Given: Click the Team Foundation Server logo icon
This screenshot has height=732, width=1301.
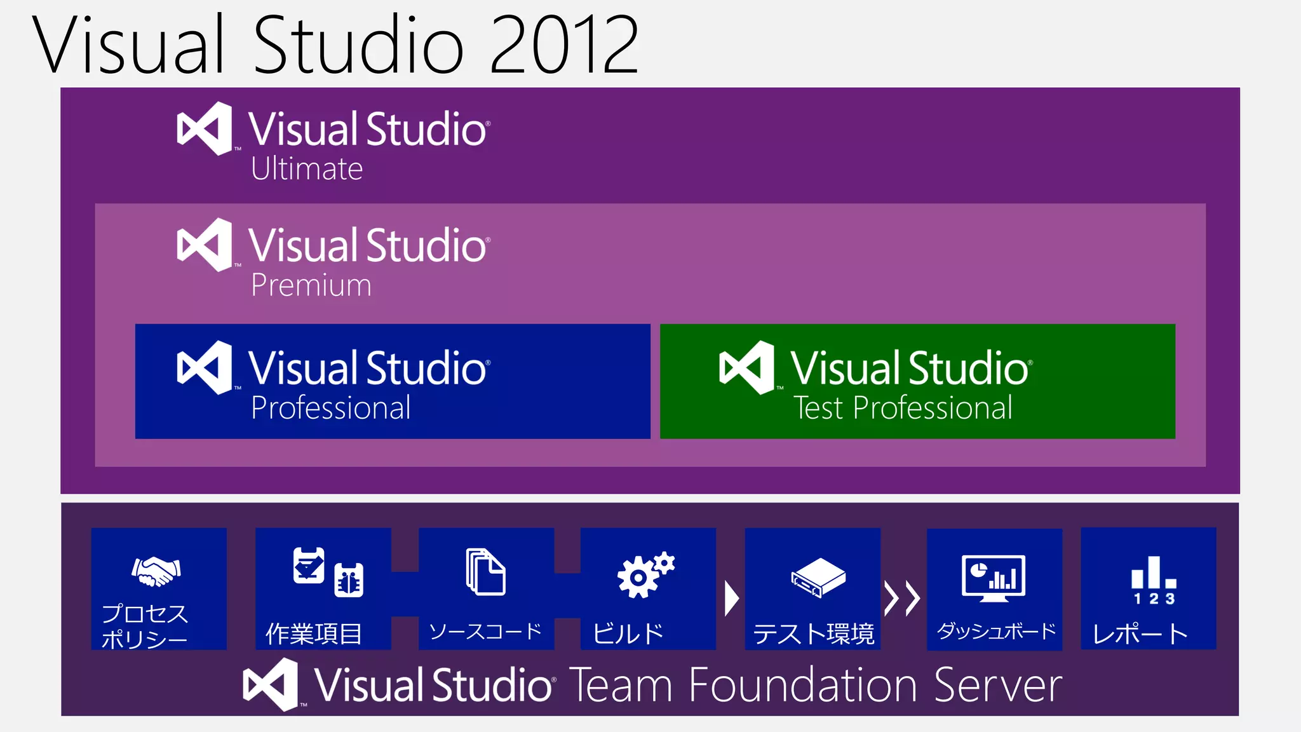Looking at the screenshot, I should click(271, 684).
